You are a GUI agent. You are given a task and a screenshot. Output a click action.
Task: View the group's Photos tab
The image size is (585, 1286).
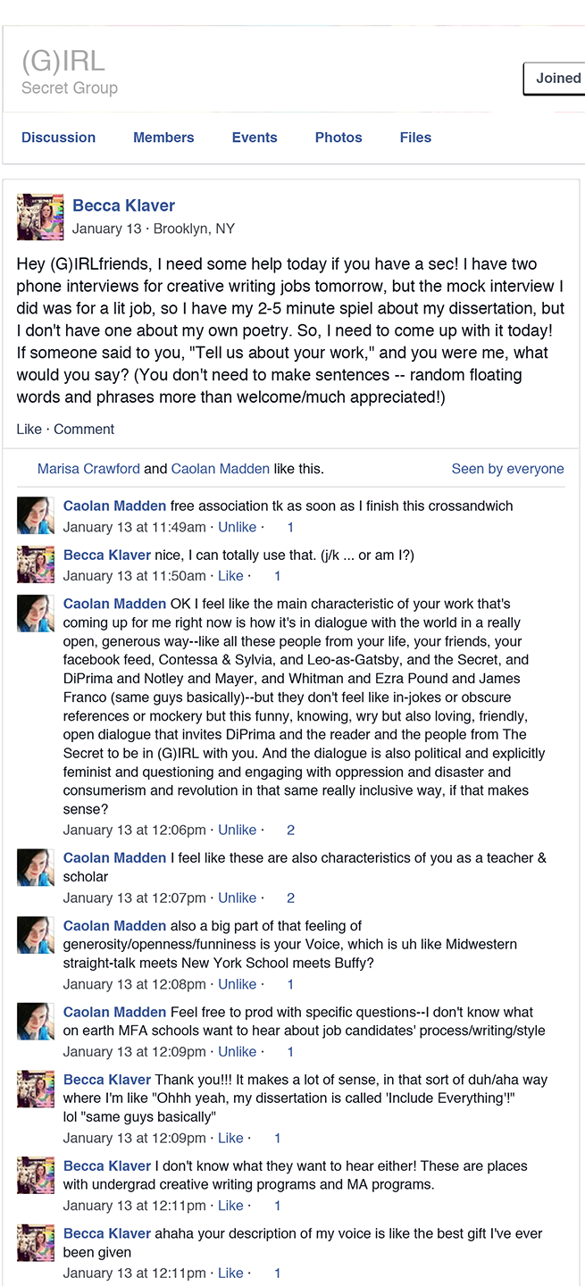tap(338, 138)
